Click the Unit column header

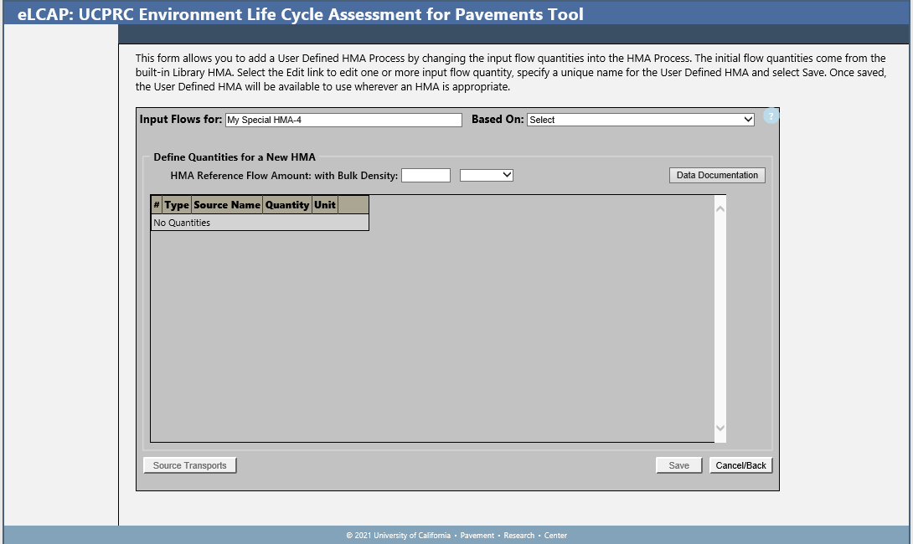coord(325,205)
